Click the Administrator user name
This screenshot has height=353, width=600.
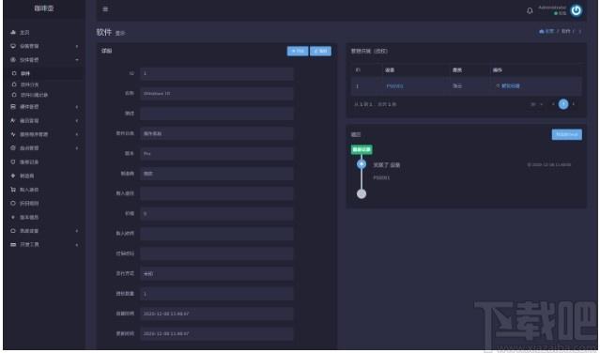click(x=552, y=8)
